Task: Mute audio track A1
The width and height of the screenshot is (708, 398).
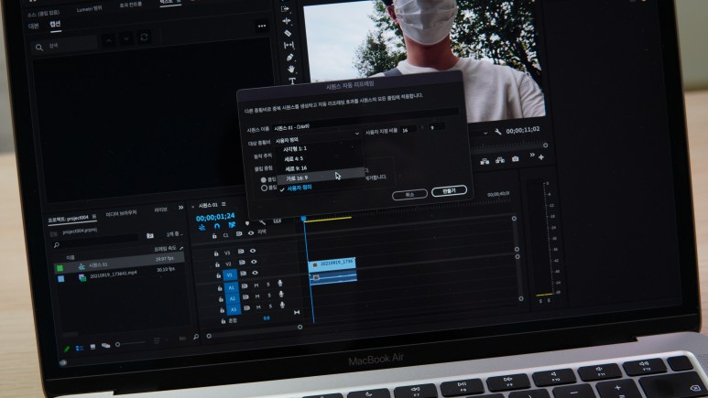Action: coord(256,285)
